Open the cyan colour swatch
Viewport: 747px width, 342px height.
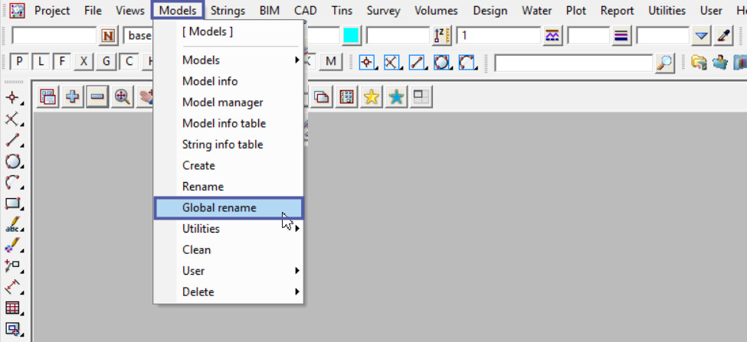[351, 36]
